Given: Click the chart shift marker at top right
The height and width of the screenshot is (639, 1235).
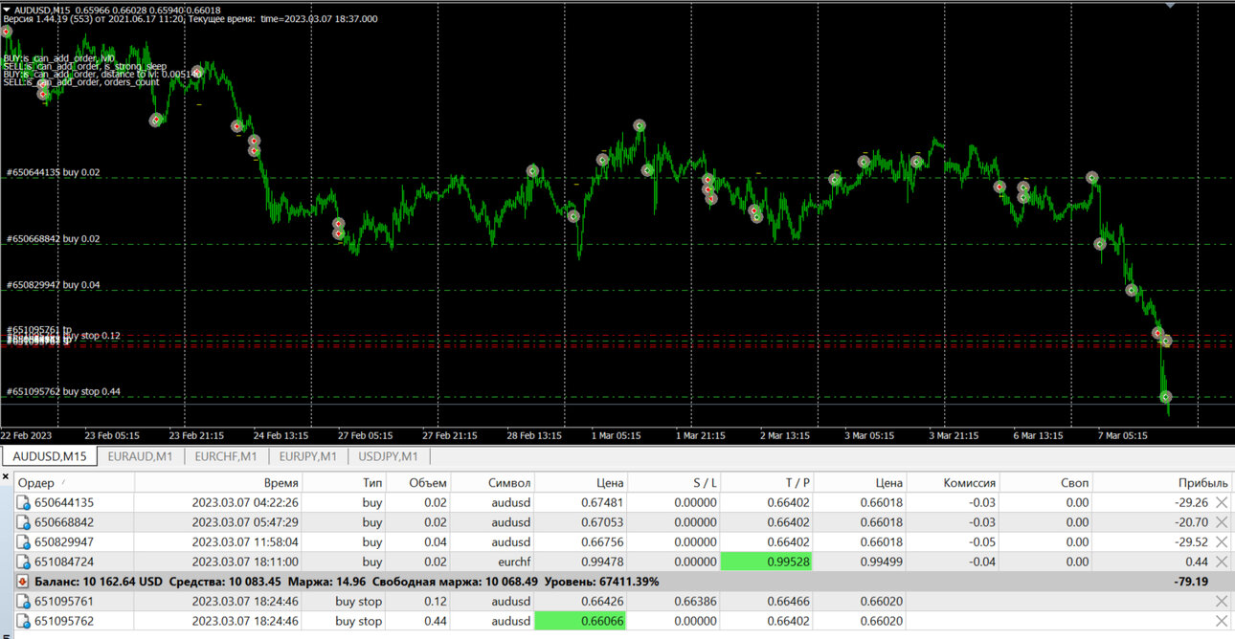Looking at the screenshot, I should click(1170, 4).
